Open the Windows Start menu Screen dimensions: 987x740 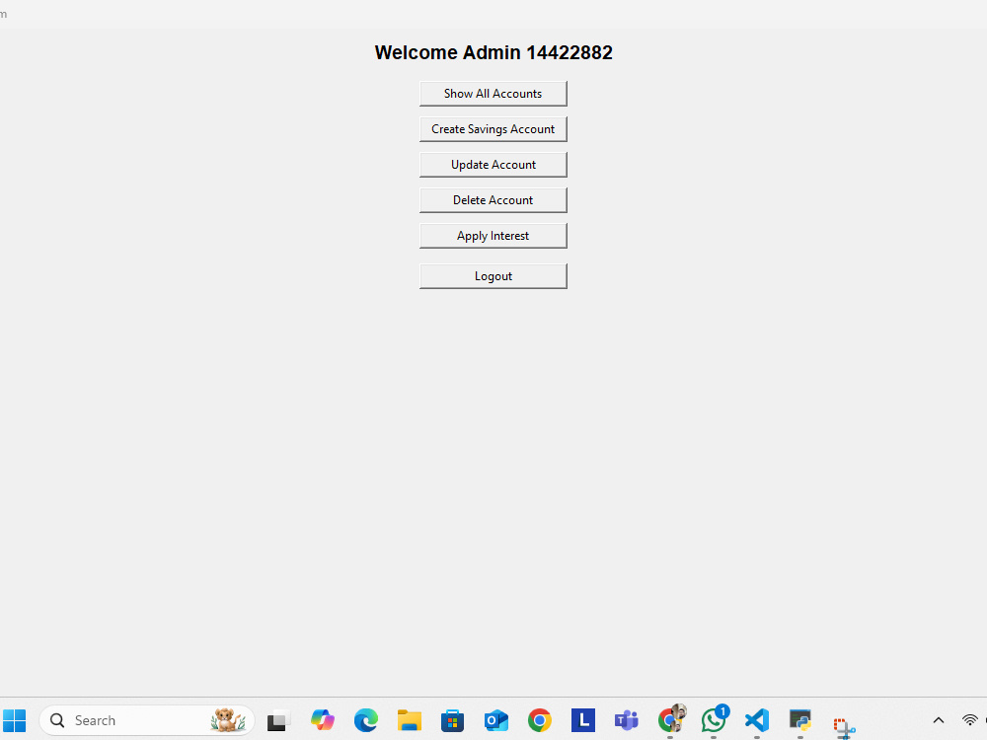[15, 720]
